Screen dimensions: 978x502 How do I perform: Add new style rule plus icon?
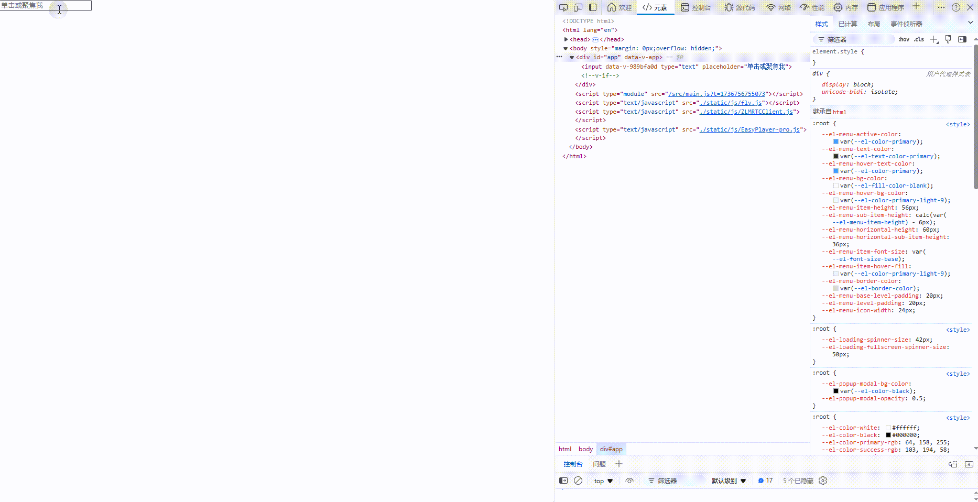tap(933, 39)
